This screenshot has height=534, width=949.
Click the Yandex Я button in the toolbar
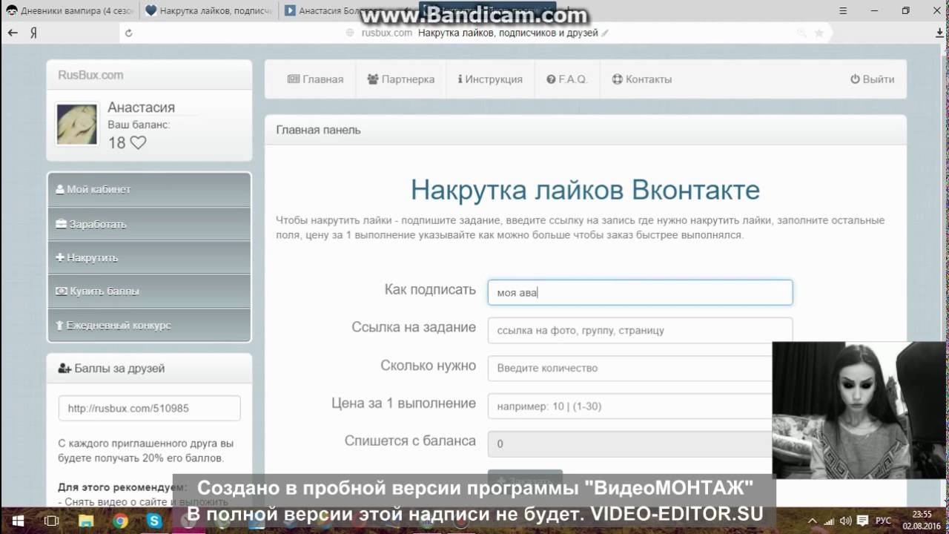click(33, 33)
